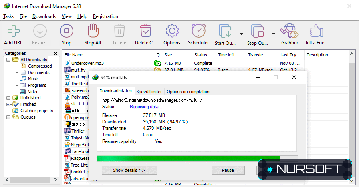Sort by Time left column header

[231, 55]
